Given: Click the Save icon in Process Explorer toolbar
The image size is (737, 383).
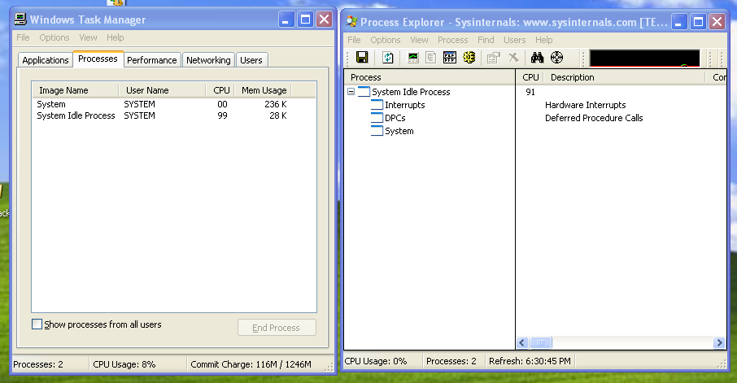Looking at the screenshot, I should coord(362,58).
